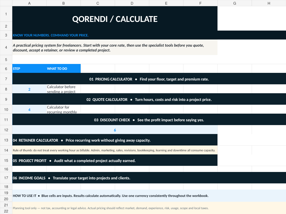Click 'Calculator before sending a project' cell
286x214 pixels.
point(63,89)
